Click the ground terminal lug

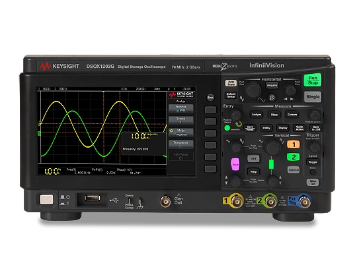[x=140, y=202]
